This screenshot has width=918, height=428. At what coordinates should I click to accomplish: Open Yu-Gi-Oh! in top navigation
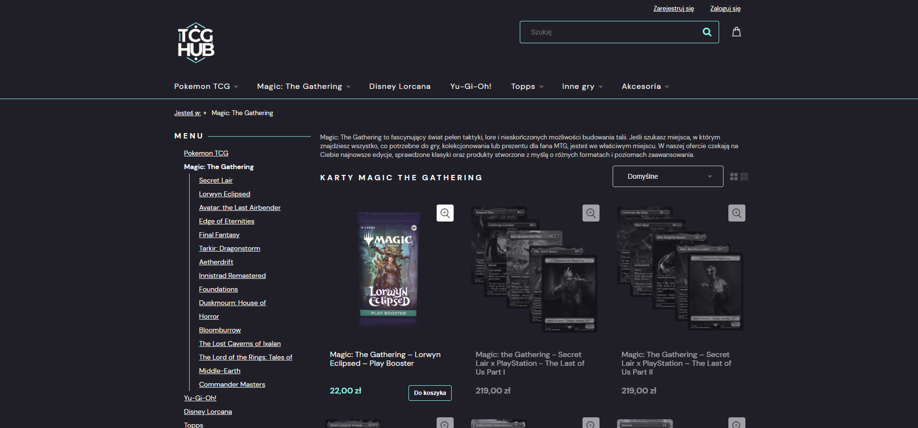point(471,86)
